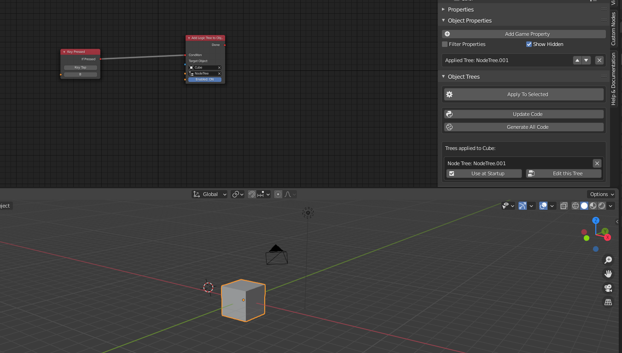Toggle the snapping magnet icon
This screenshot has height=353, width=622.
tap(252, 194)
